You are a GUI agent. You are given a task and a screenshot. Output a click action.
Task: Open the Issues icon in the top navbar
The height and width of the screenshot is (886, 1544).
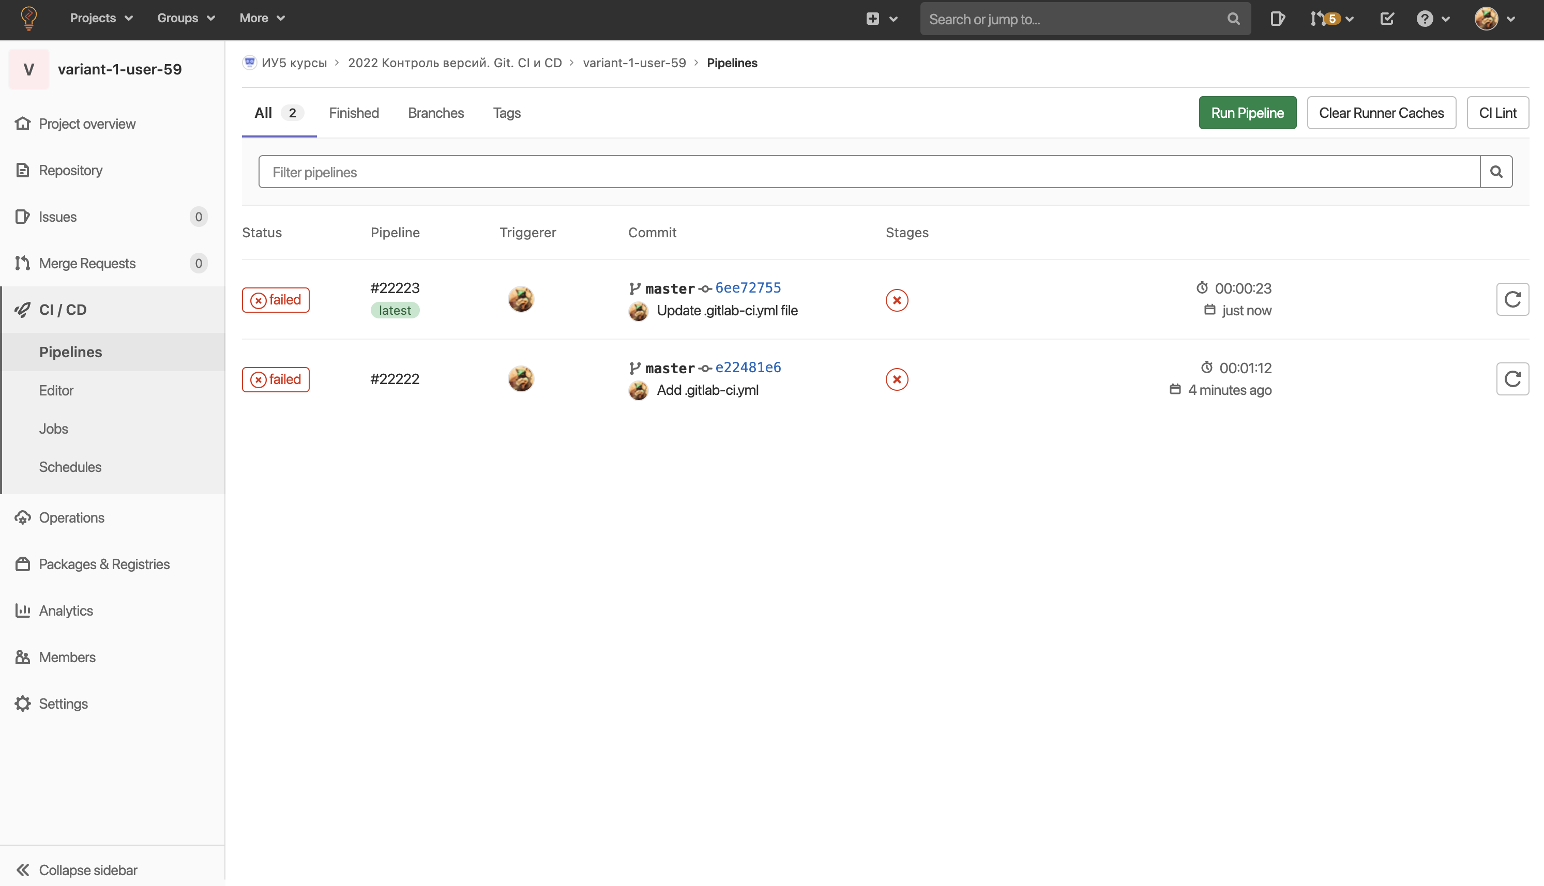1277,19
